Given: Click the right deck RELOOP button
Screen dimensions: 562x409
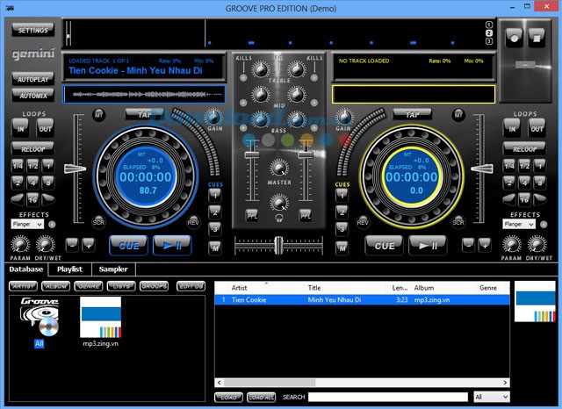Looking at the screenshot, I should tap(525, 148).
